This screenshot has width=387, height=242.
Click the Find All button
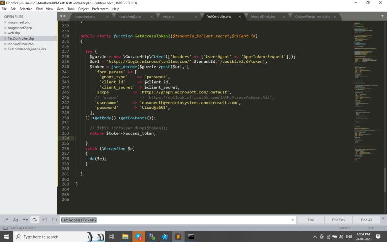[366, 220]
